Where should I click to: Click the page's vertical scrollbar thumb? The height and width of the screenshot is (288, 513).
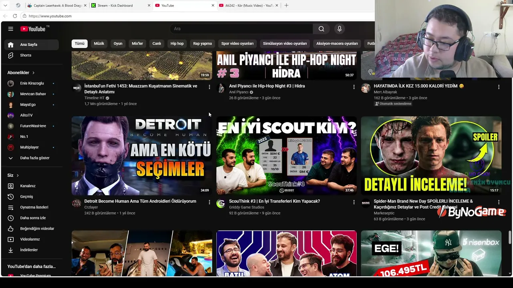click(x=510, y=237)
